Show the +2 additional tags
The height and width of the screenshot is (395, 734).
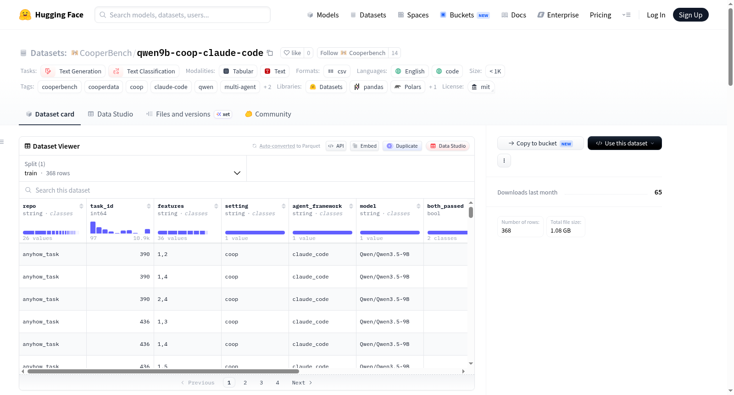pos(267,87)
